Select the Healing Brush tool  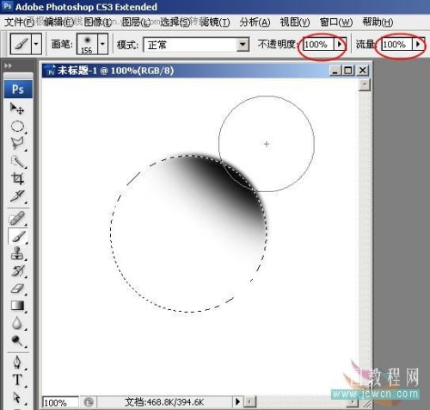(17, 219)
